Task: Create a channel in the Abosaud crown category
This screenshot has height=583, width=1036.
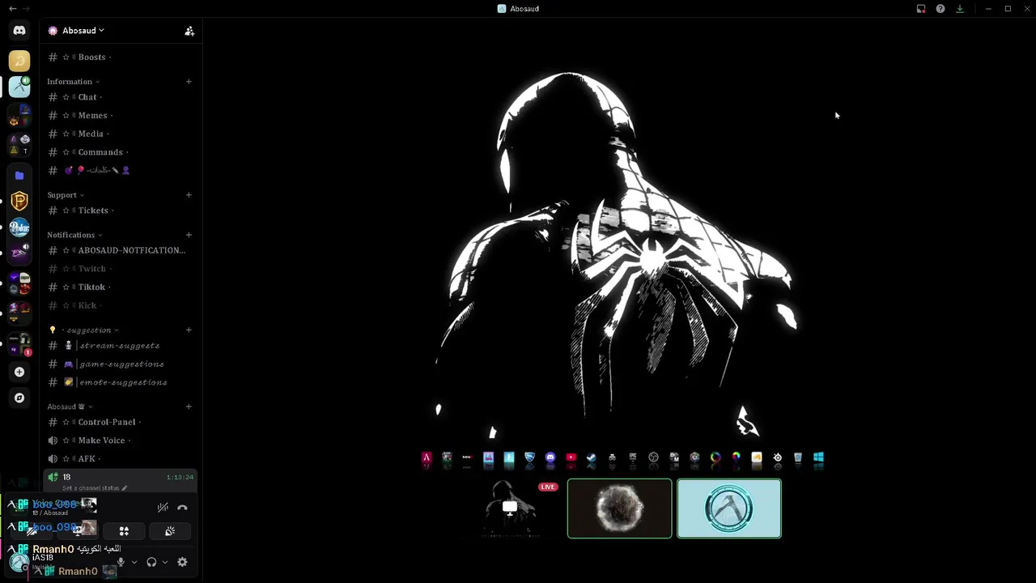Action: 189,406
